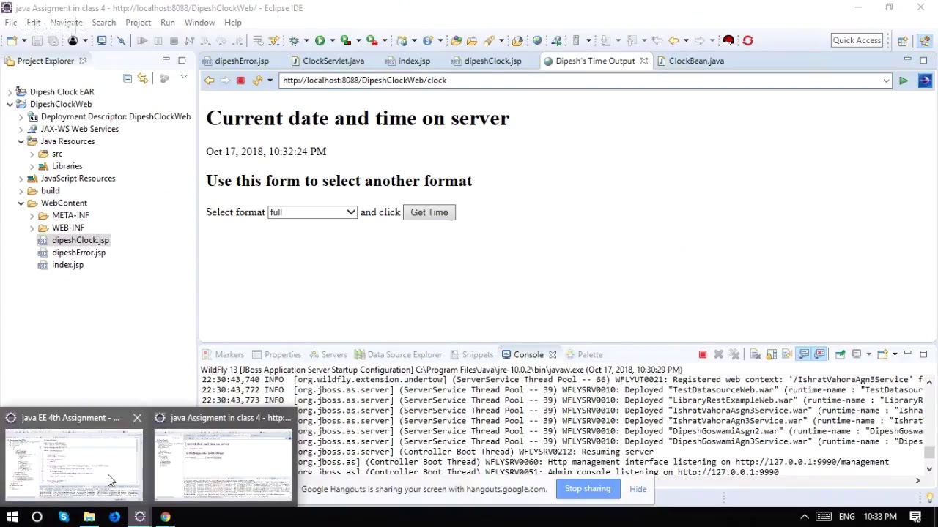Click Hide in Hangouts sharing bar
The height and width of the screenshot is (527, 938).
(638, 489)
